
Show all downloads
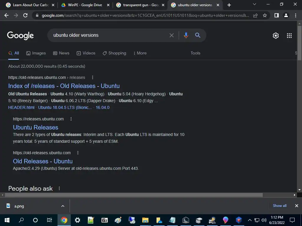pyautogui.click(x=280, y=206)
